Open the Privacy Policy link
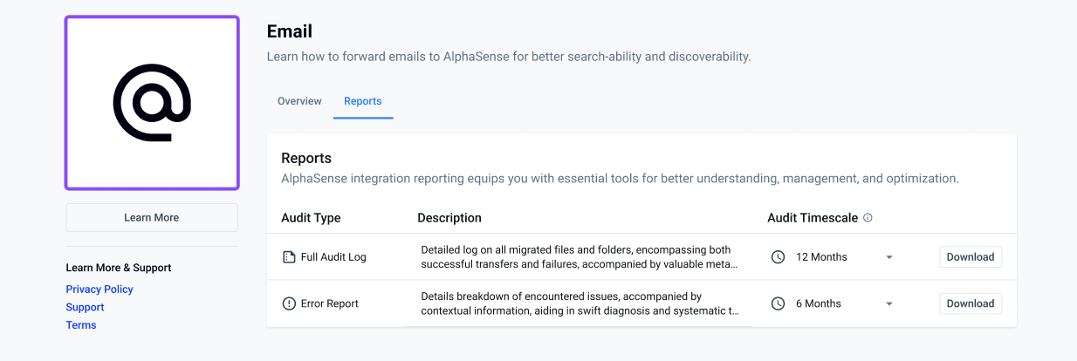This screenshot has height=361, width=1077. point(99,289)
